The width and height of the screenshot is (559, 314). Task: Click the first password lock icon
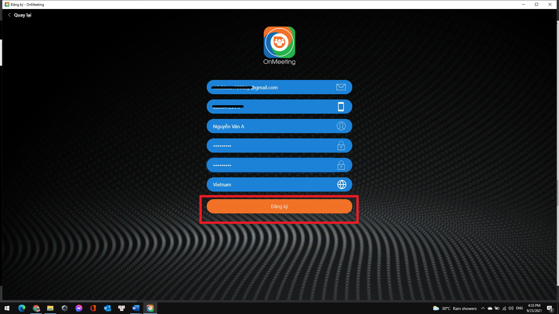(x=341, y=145)
